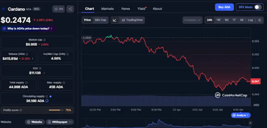Show info icon next to Total supply
Viewport: 267px width, 128px height.
[x=26, y=83]
